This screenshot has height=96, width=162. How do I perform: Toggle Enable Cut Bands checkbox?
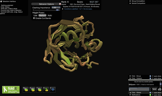pos(34,18)
